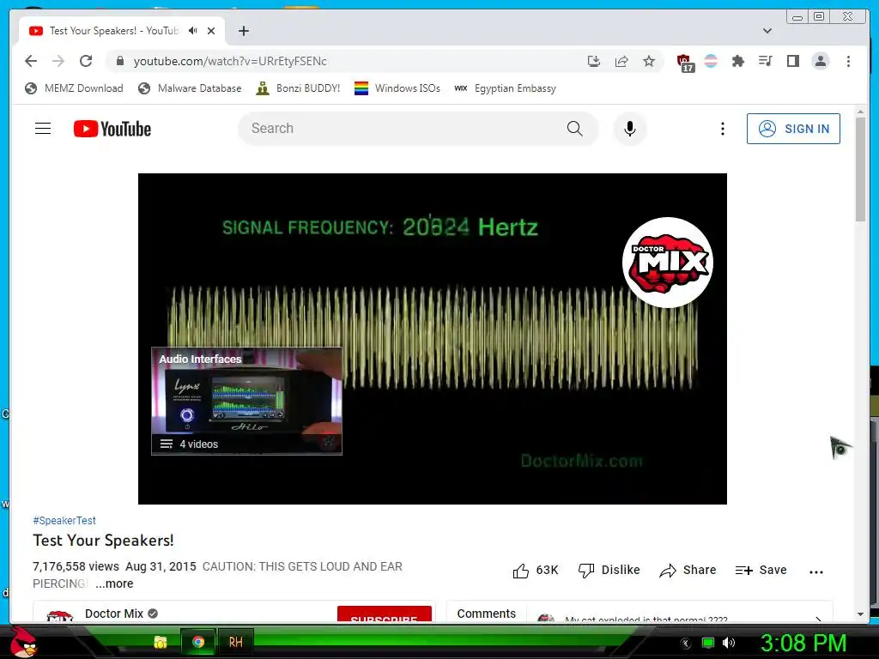Open the media control icon in toolbar
Screen dimensions: 879x659
click(765, 61)
